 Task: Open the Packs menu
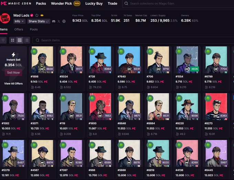[41, 3]
